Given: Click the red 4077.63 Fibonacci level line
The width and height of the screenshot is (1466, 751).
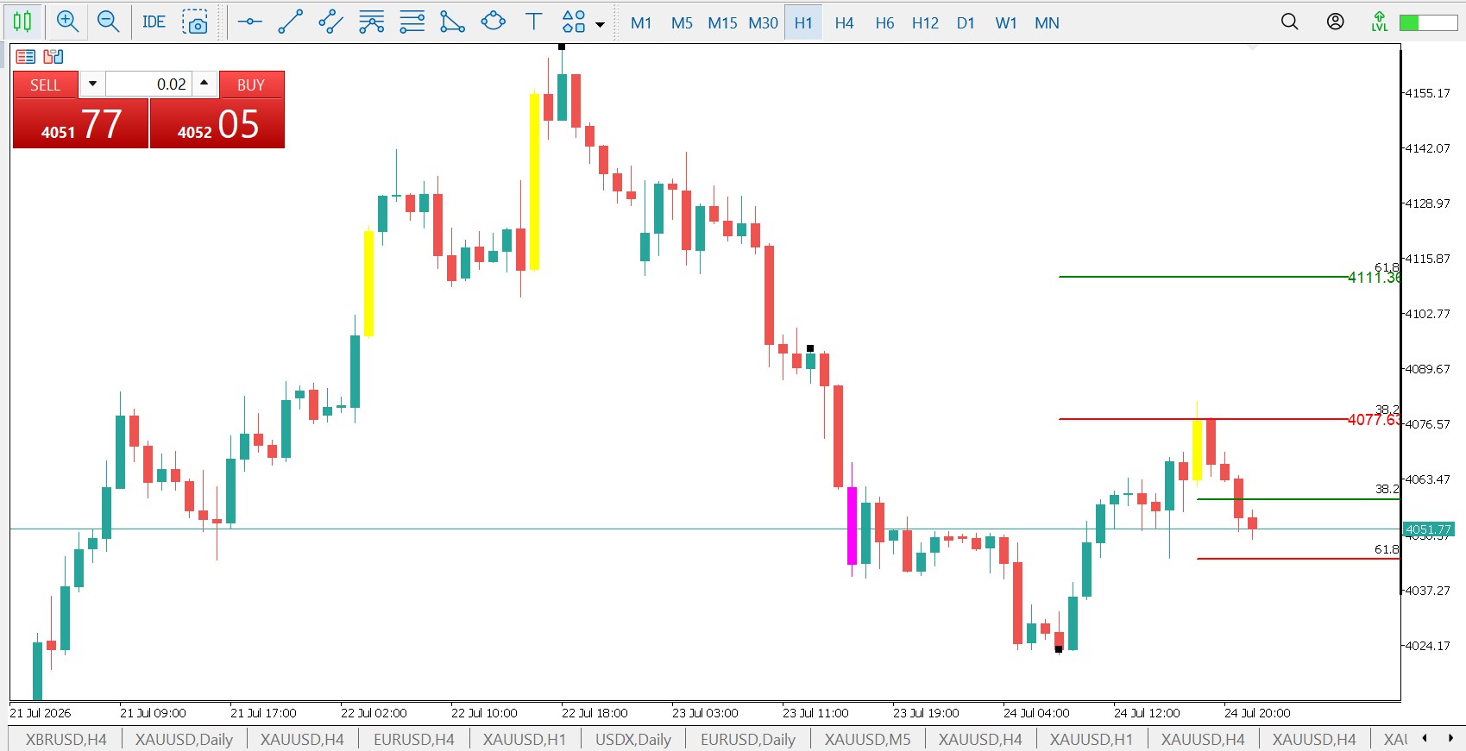Looking at the screenshot, I should pos(1203,419).
